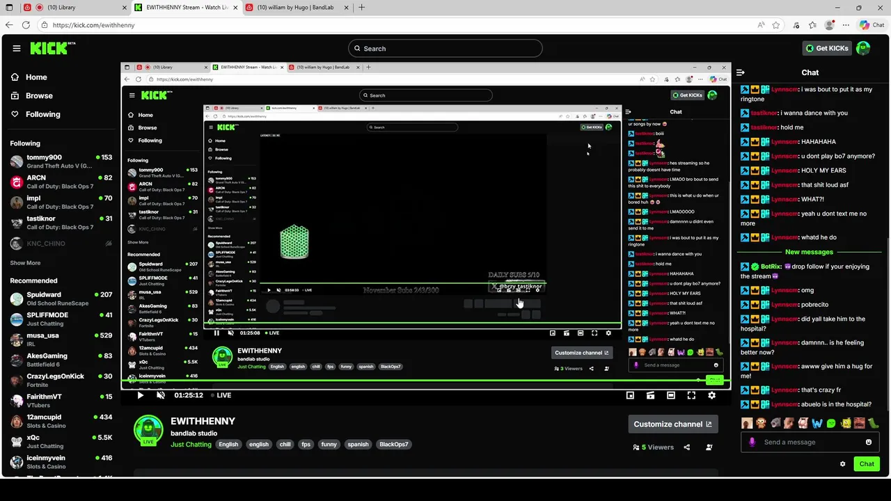The height and width of the screenshot is (501, 891).
Task: Toggle theater mode on the player
Action: click(671, 395)
